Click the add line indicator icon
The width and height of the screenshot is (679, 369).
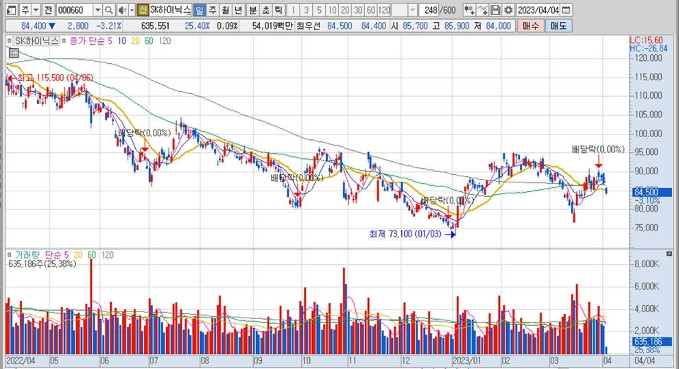point(482,10)
